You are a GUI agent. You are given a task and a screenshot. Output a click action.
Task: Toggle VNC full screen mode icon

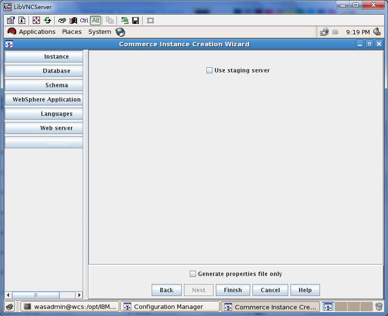tap(36, 20)
